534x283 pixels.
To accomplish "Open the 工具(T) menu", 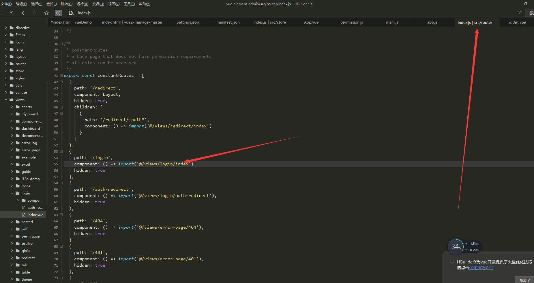I will (x=129, y=4).
